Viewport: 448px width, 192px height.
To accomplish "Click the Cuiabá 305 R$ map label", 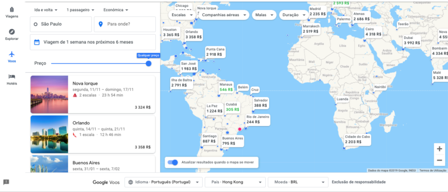I will point(232,107).
